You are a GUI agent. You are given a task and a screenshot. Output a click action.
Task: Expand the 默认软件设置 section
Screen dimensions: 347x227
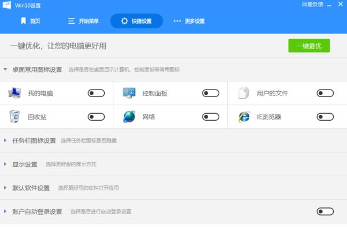tap(5, 188)
